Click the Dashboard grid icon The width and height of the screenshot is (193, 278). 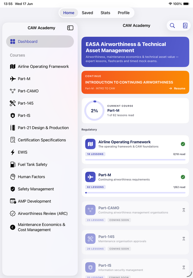tap(13, 41)
